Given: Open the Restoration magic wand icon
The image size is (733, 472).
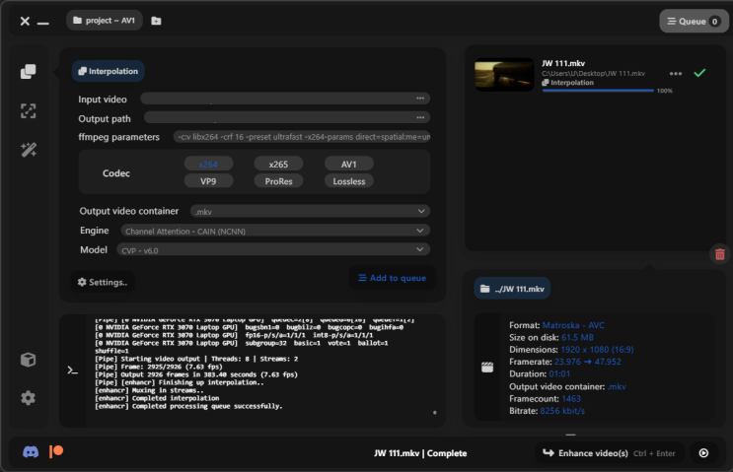Looking at the screenshot, I should click(28, 150).
